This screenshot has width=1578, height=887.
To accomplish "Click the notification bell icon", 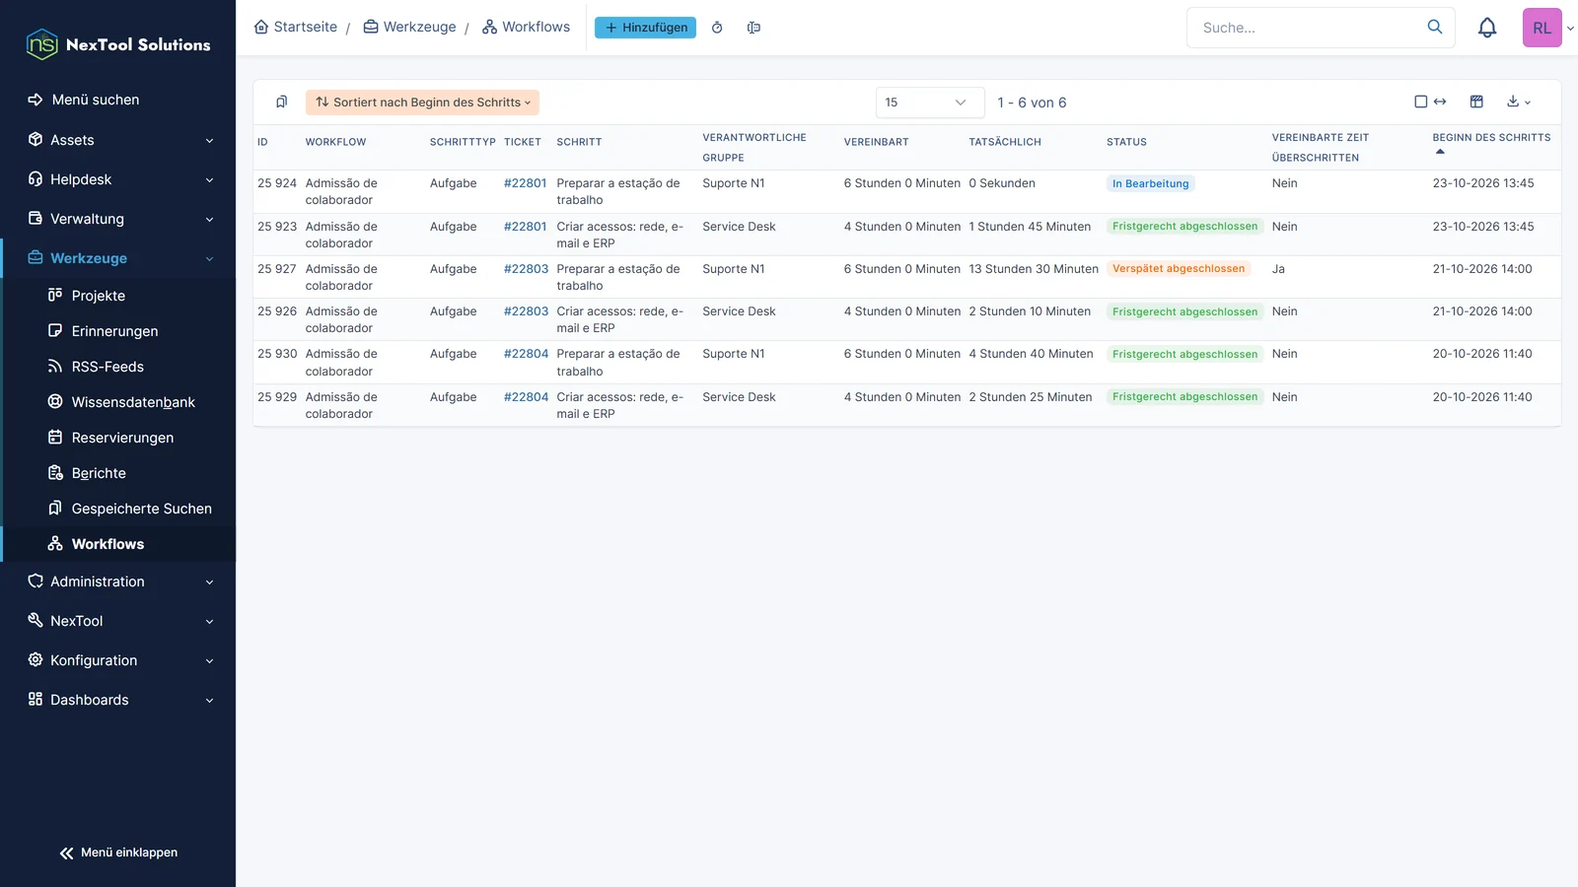I will 1487,28.
